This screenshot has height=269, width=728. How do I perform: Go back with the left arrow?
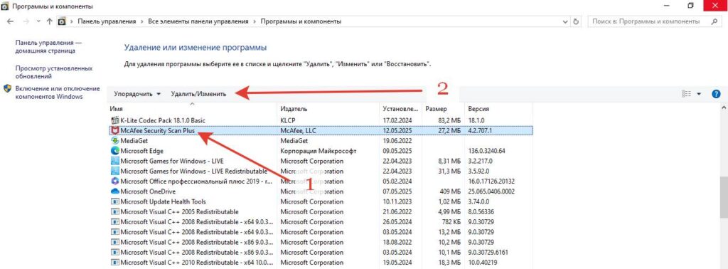point(10,21)
